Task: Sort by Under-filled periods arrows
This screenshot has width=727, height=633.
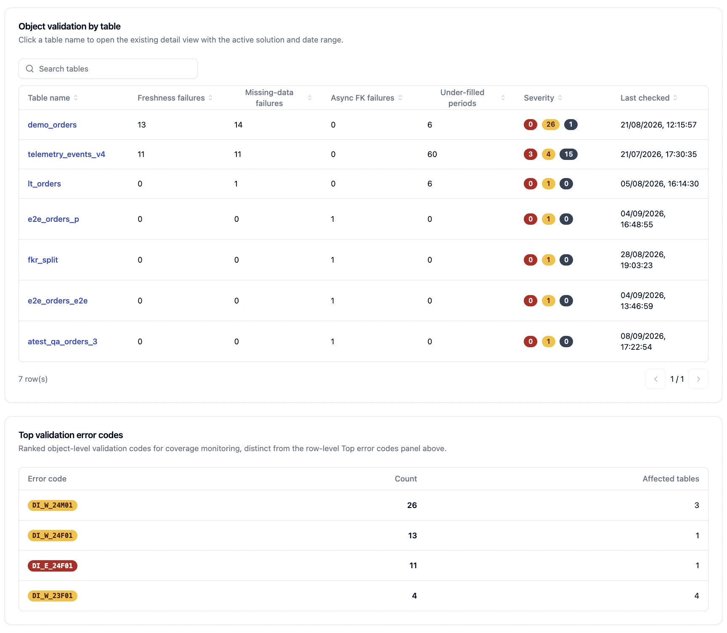Action: coord(503,98)
